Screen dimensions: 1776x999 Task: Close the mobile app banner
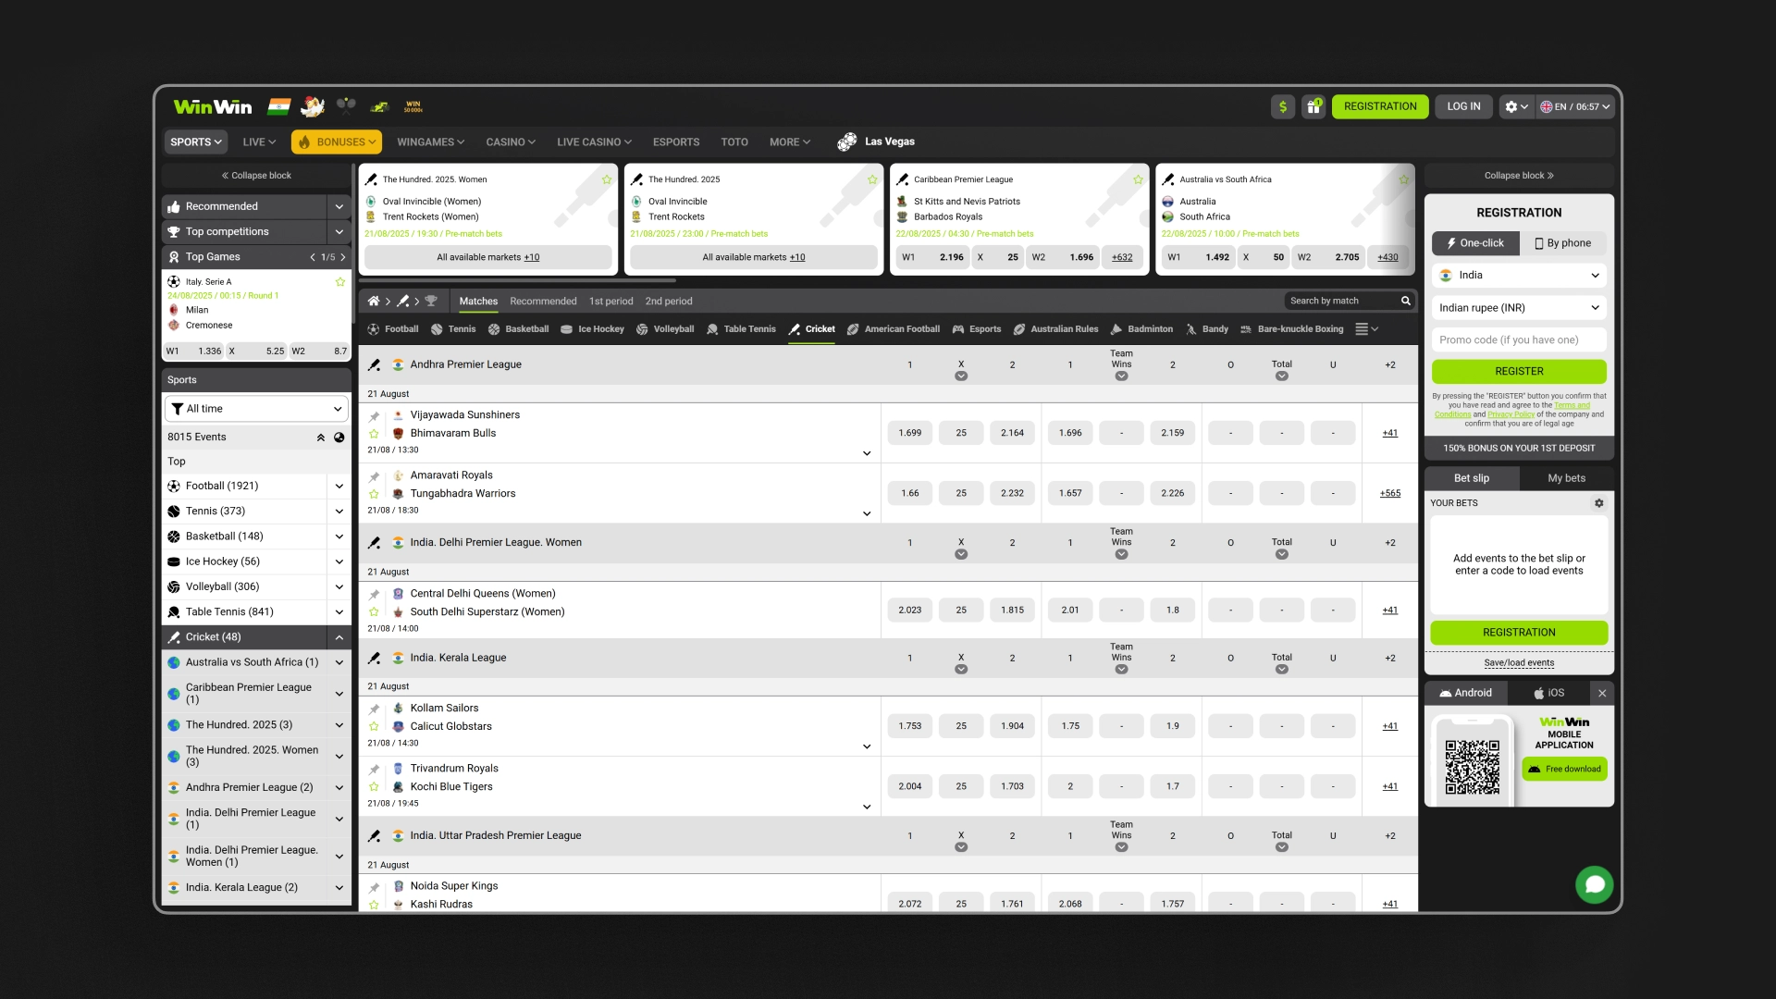[x=1603, y=694]
